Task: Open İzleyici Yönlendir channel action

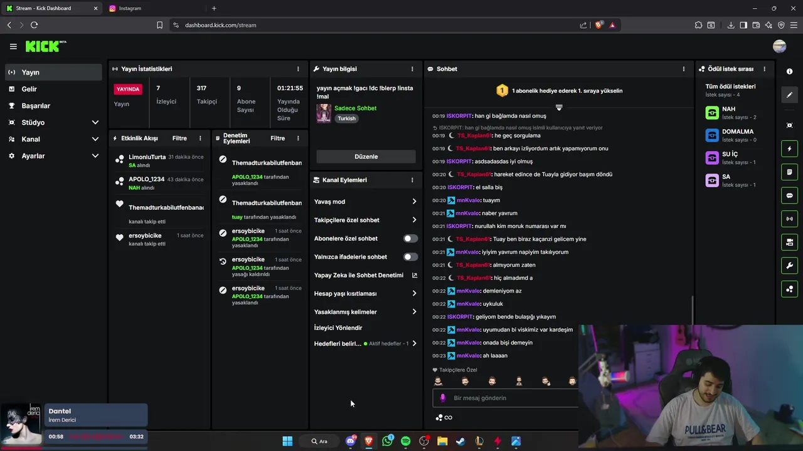Action: [x=338, y=328]
